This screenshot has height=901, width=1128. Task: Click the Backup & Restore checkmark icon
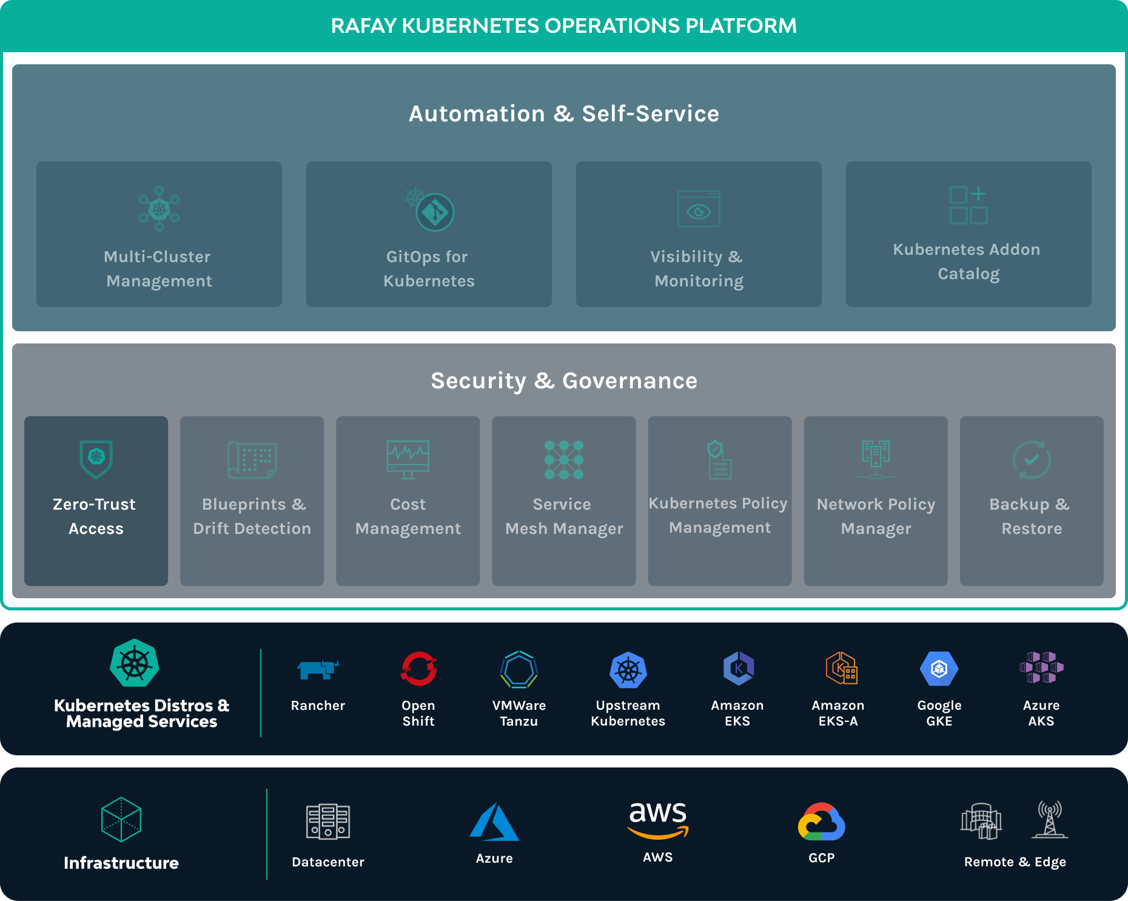pos(1032,459)
